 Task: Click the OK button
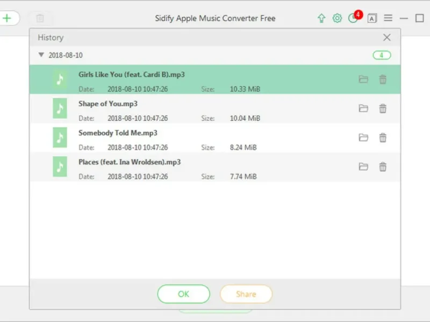pyautogui.click(x=184, y=294)
